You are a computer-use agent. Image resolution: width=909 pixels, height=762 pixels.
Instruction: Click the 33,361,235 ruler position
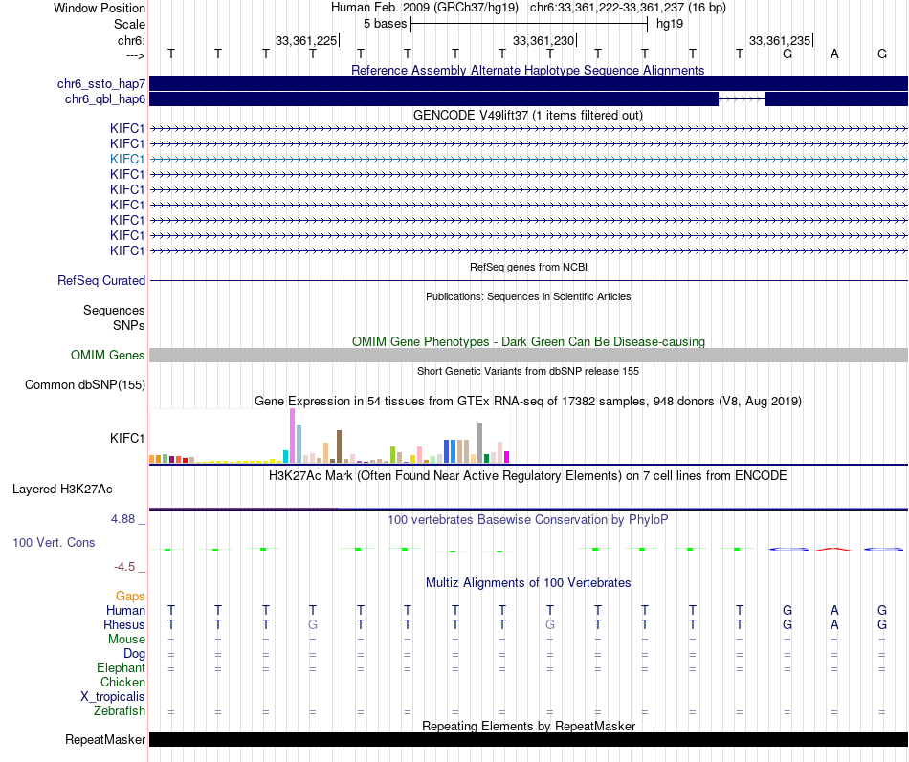(x=780, y=40)
